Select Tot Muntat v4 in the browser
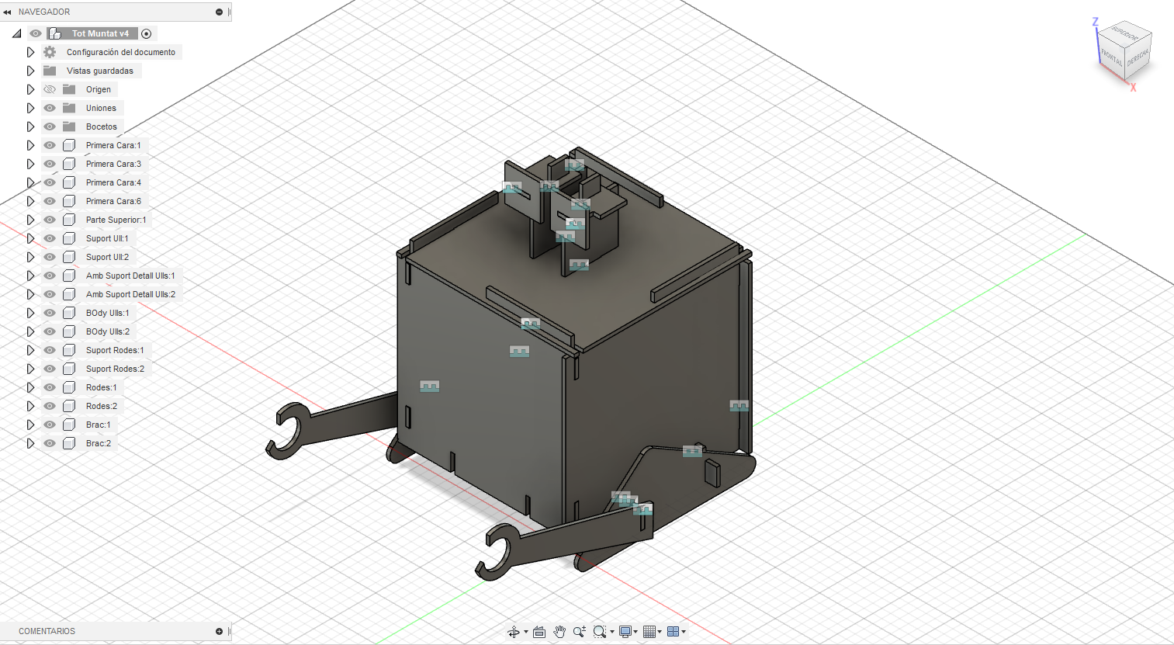Screen dimensions: 1174x645 click(100, 33)
